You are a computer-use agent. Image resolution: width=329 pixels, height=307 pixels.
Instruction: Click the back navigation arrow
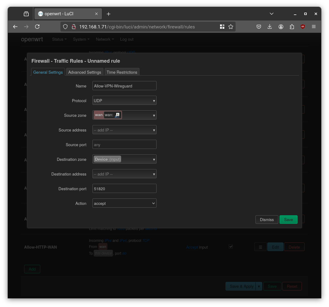click(x=15, y=27)
